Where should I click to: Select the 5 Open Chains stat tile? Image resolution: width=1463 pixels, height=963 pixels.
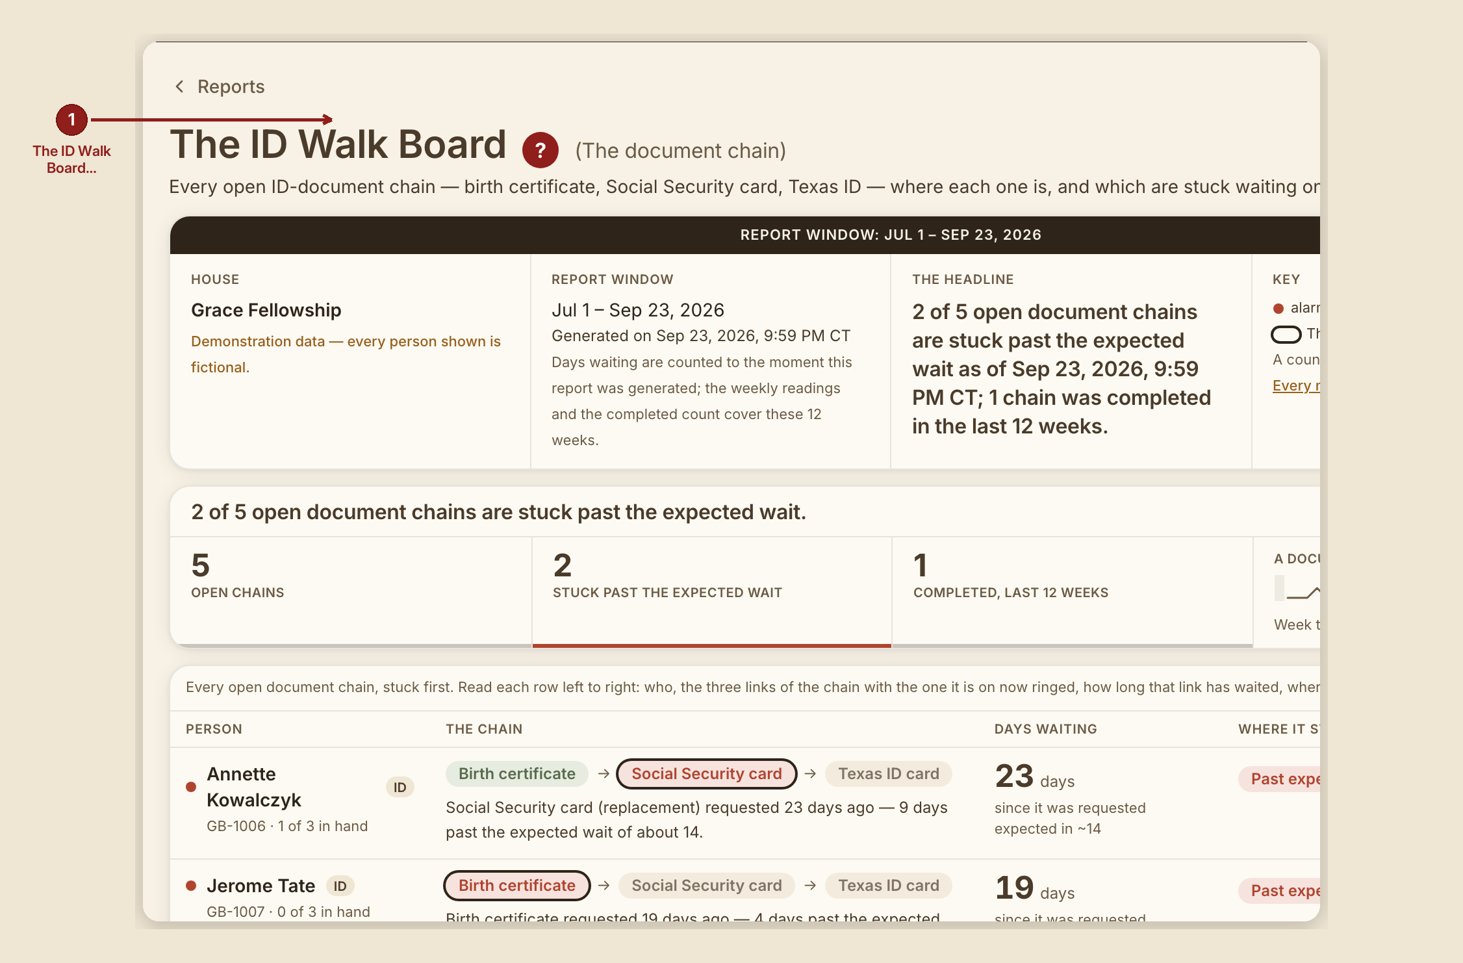coord(351,591)
